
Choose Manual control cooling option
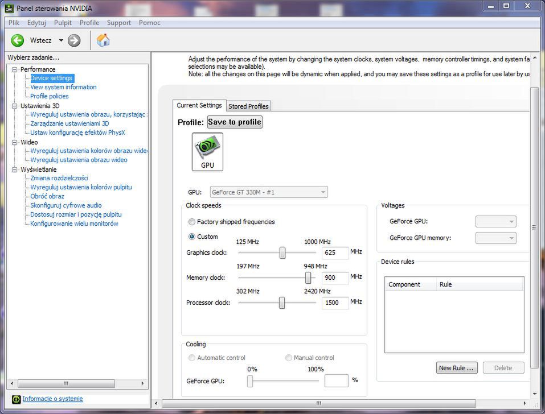tap(288, 358)
